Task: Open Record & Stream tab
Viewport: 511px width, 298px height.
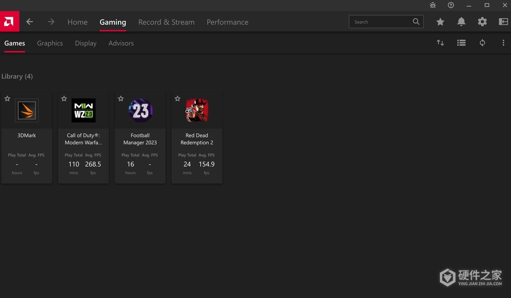Action: pos(167,22)
